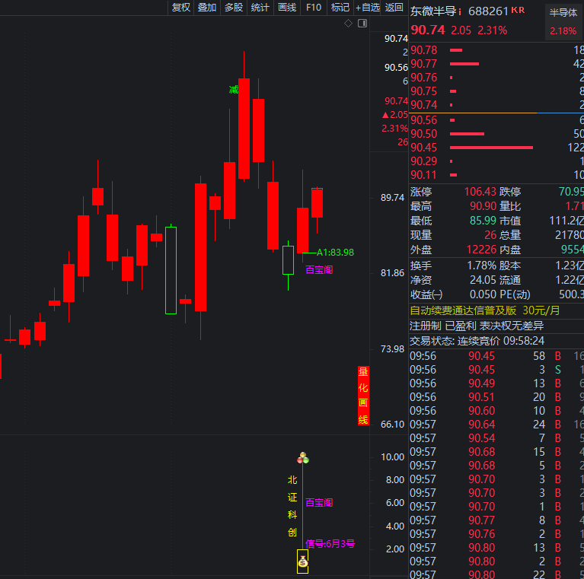
Task: Click the info 'i' icon by stock name
Action: click(460, 12)
